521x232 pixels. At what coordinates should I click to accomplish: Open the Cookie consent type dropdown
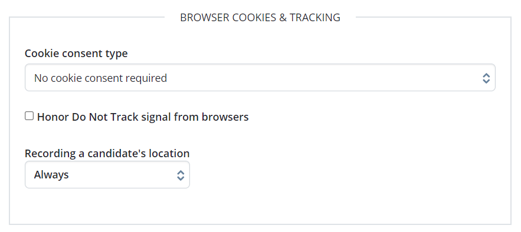(x=260, y=78)
